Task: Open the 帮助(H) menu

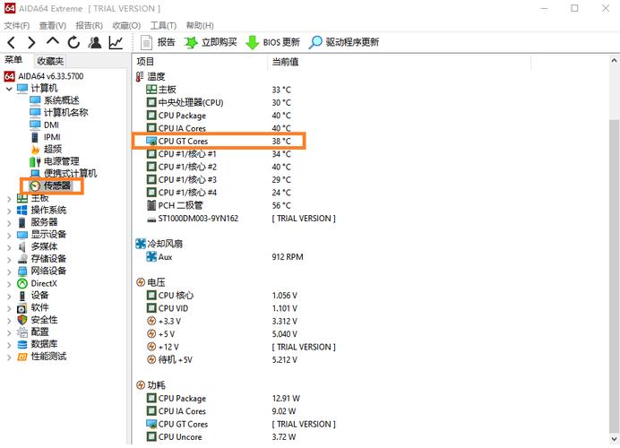Action: tap(200, 26)
